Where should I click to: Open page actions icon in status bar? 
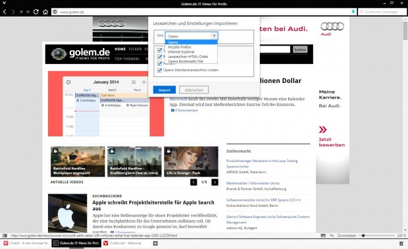[332, 235]
